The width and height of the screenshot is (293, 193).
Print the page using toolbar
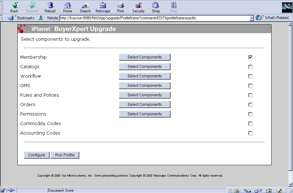coord(121,7)
